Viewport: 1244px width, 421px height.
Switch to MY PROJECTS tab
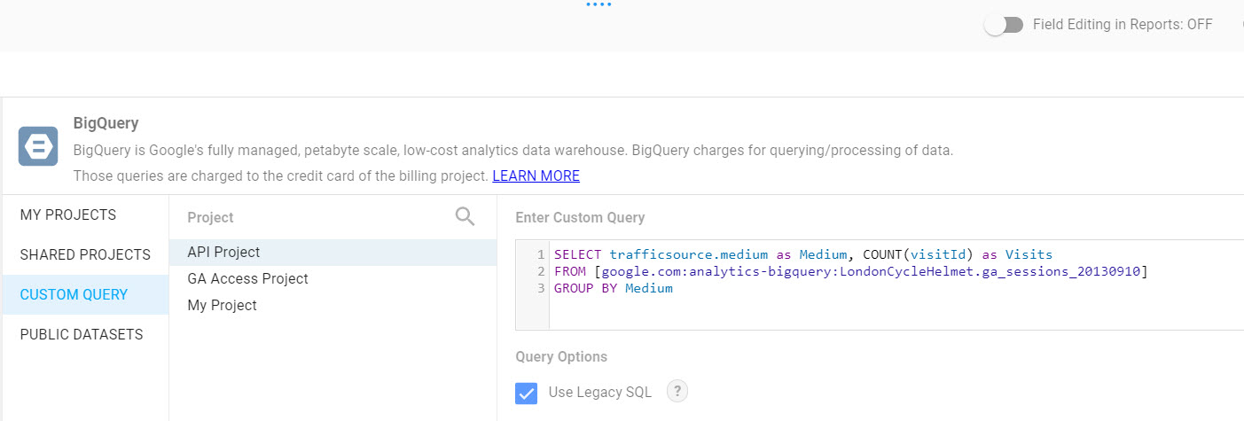point(68,215)
